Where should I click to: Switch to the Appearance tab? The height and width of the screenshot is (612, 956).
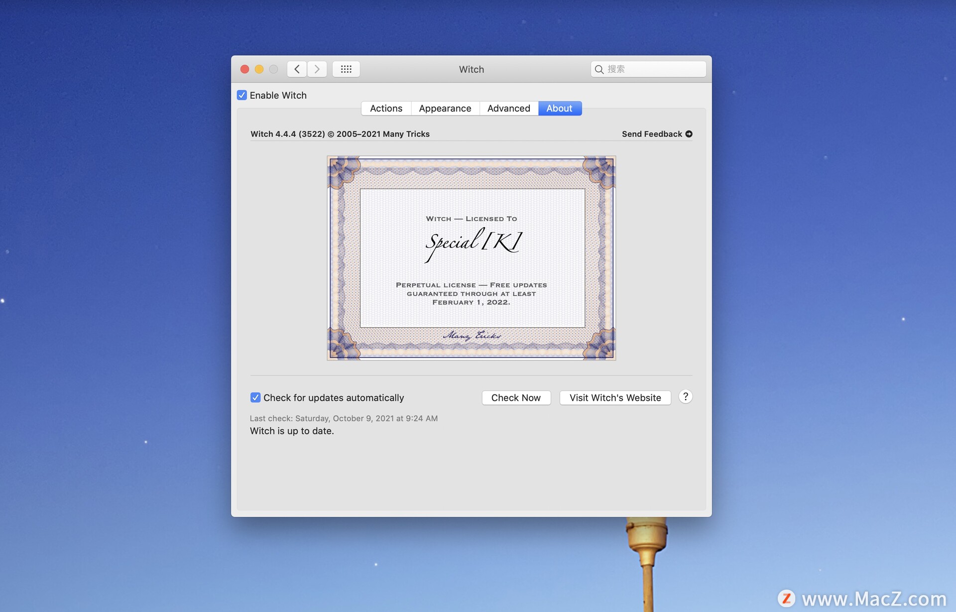pos(445,109)
